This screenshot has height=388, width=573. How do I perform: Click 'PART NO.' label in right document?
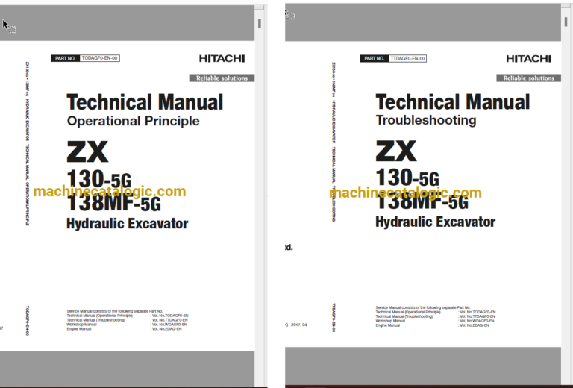coord(375,58)
